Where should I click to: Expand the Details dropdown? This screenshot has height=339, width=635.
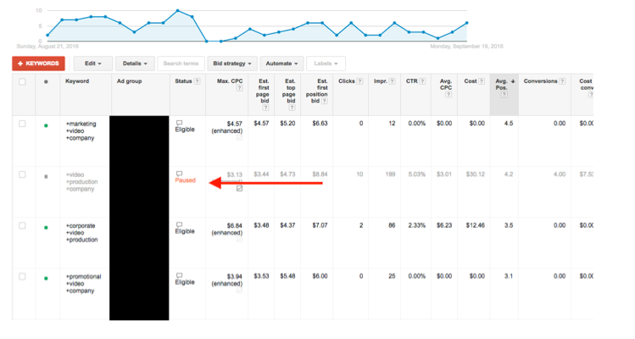click(135, 64)
